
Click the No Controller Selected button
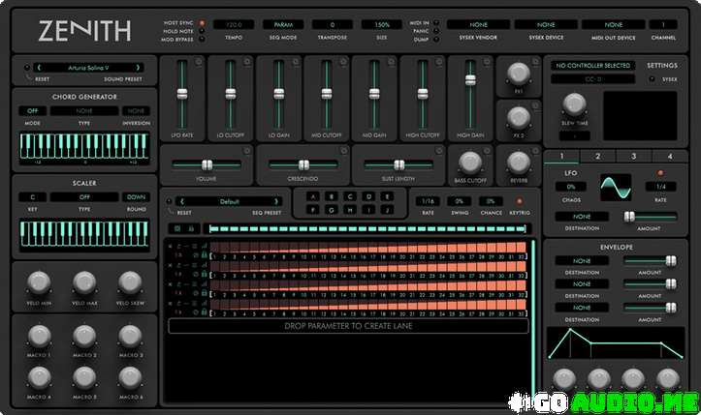(590, 66)
